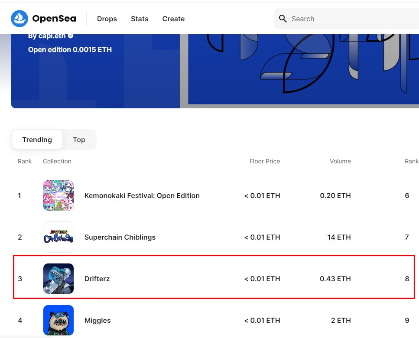Screen dimensions: 419x338
Task: Open Miggles cat avatar thumbnail
Action: [x=58, y=320]
